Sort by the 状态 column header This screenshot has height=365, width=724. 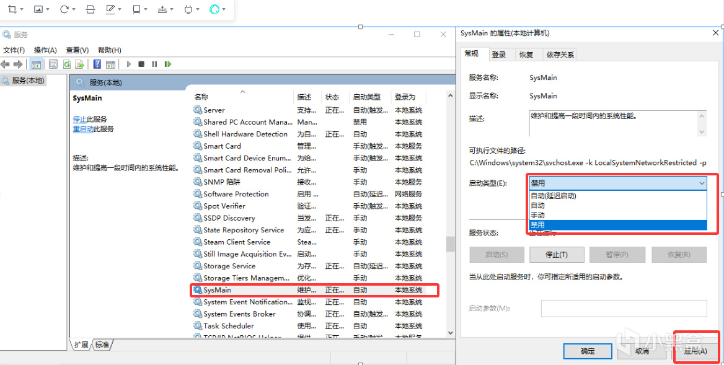335,97
